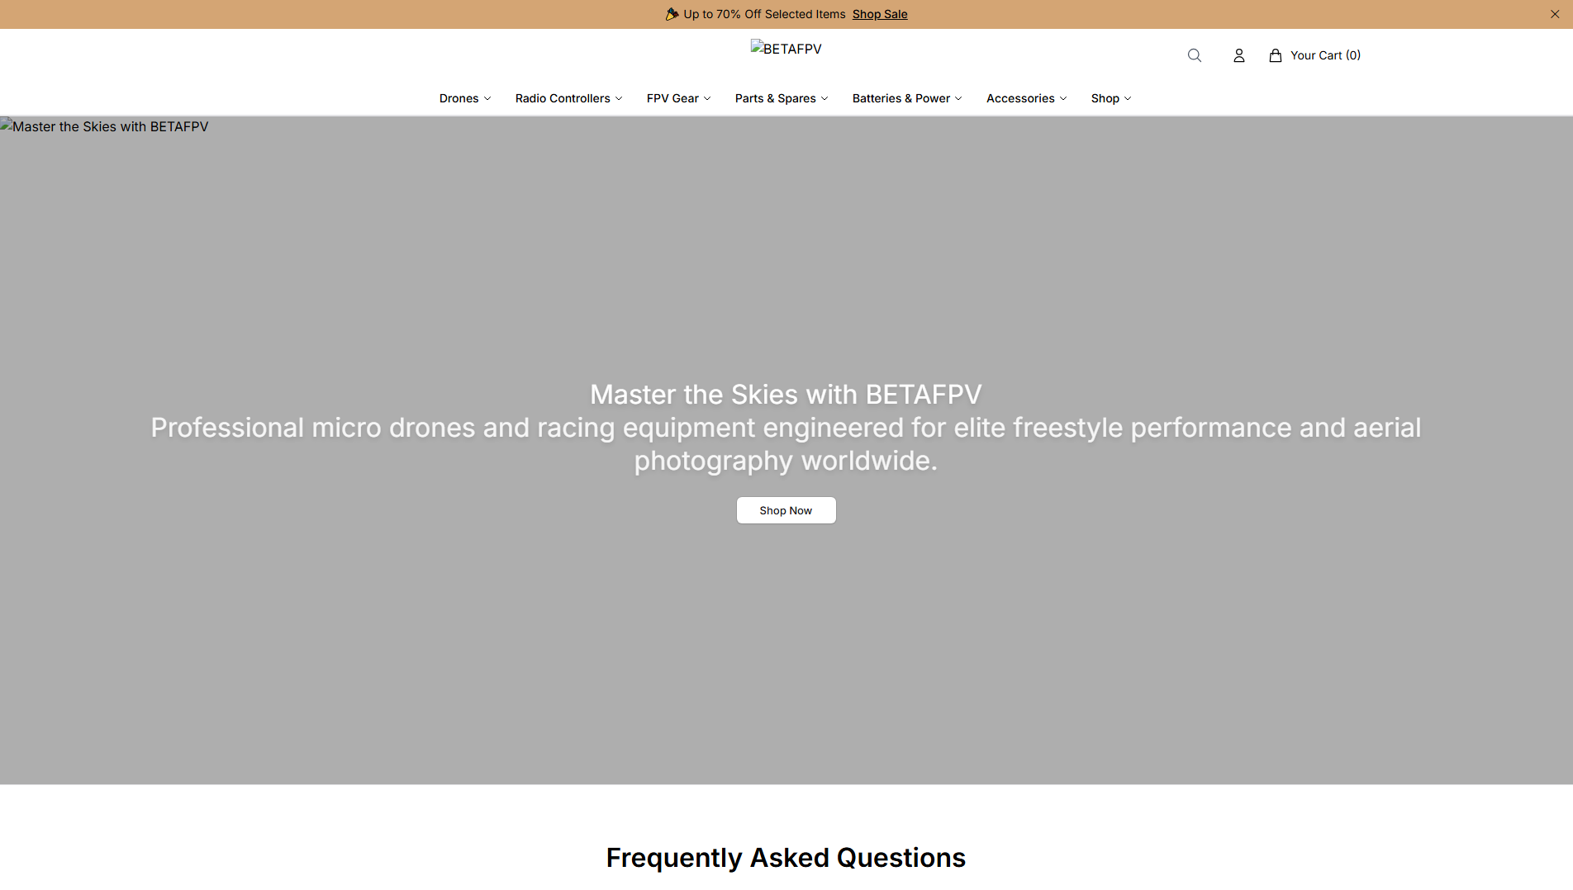Open the account profile icon

tap(1238, 55)
